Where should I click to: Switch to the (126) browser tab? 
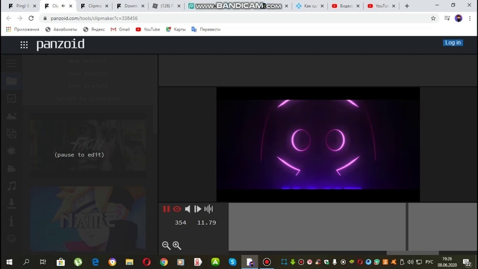pos(167,6)
